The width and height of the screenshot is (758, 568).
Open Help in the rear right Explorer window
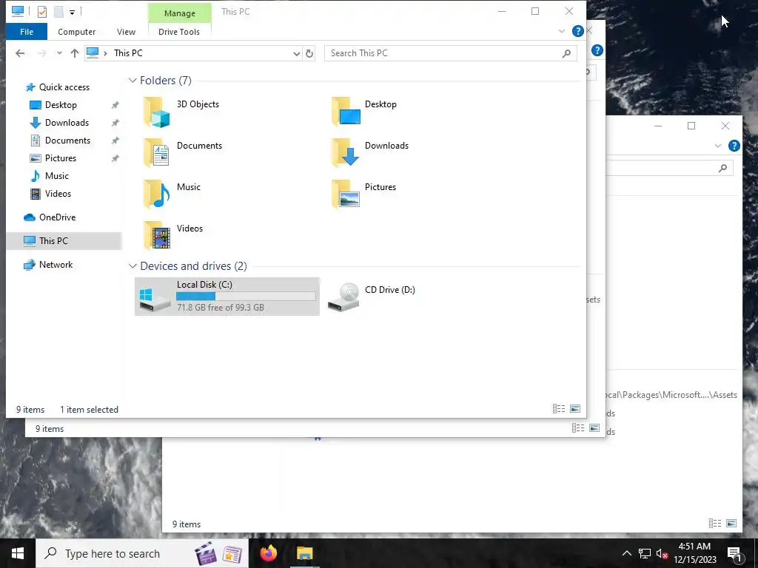(734, 146)
